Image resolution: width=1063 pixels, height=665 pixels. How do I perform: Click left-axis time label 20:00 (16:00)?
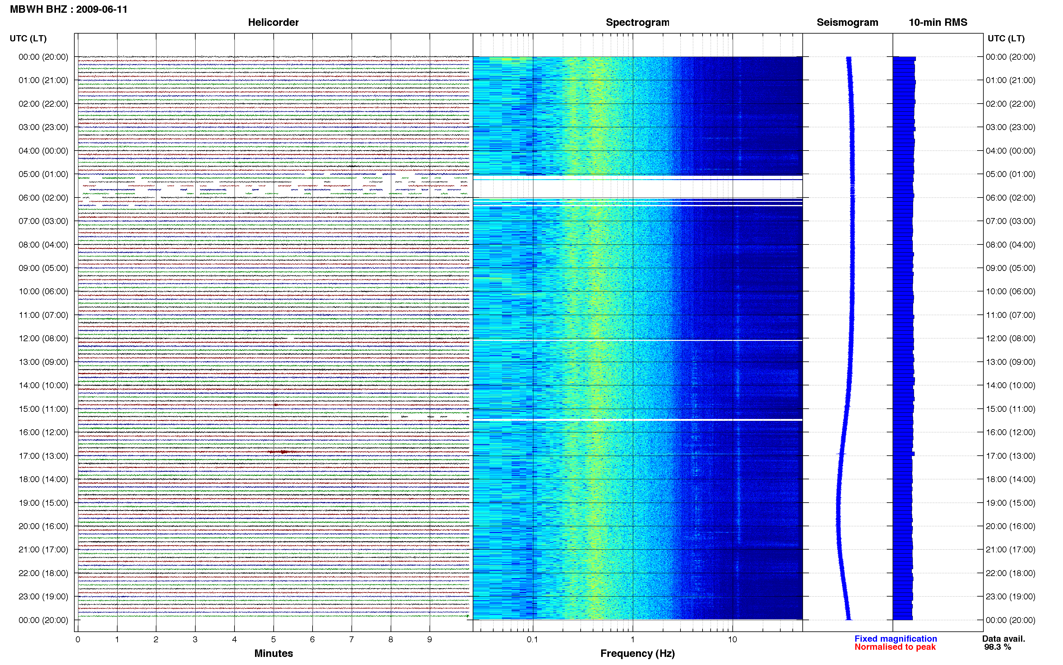click(43, 527)
